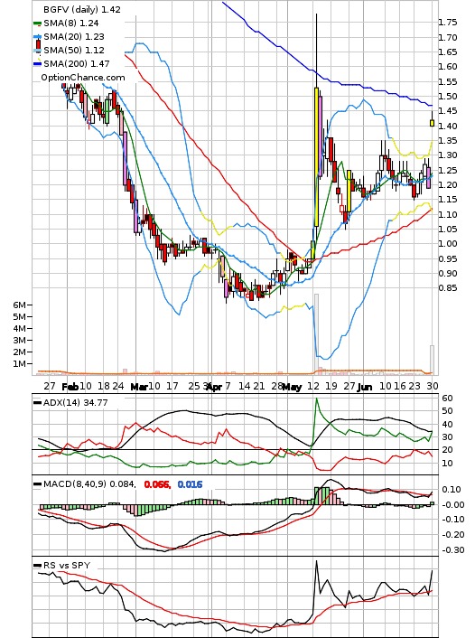Click the Mar month label on date axis
Viewport: 475px width, 638px height.
139,387
